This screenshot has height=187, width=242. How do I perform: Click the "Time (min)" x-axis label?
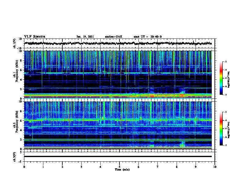coord(122,170)
